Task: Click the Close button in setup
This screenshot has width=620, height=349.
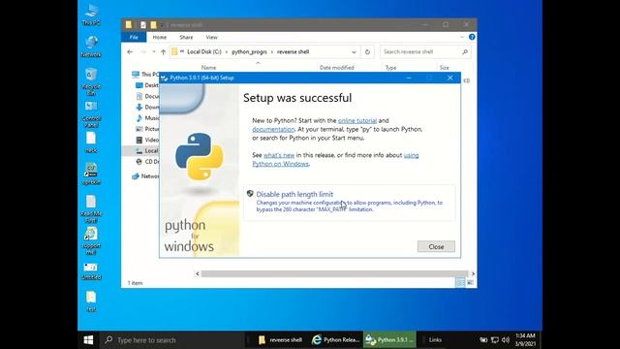Action: click(x=436, y=246)
